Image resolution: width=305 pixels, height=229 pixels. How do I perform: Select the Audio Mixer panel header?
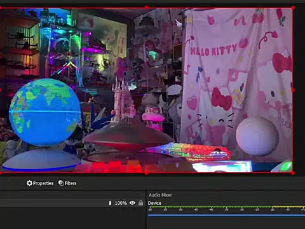pyautogui.click(x=160, y=195)
